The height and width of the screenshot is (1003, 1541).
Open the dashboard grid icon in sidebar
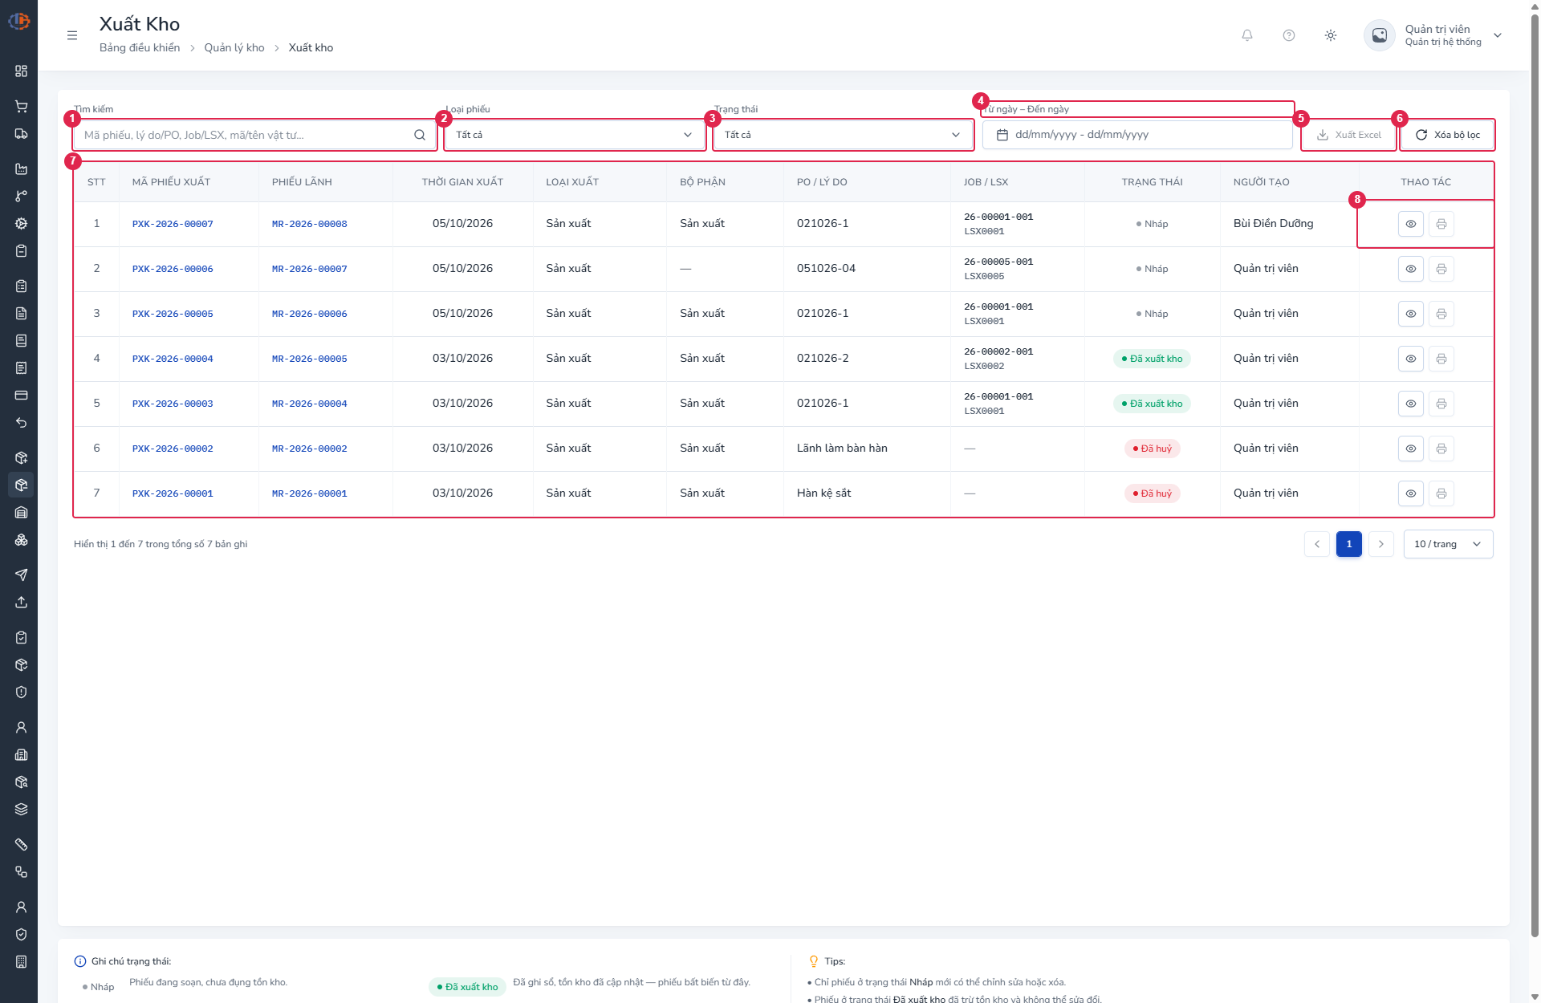(22, 71)
